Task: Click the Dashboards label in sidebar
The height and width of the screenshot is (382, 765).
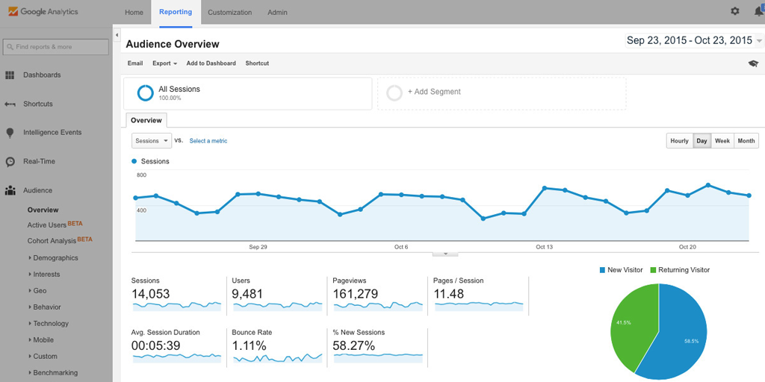Action: point(42,75)
